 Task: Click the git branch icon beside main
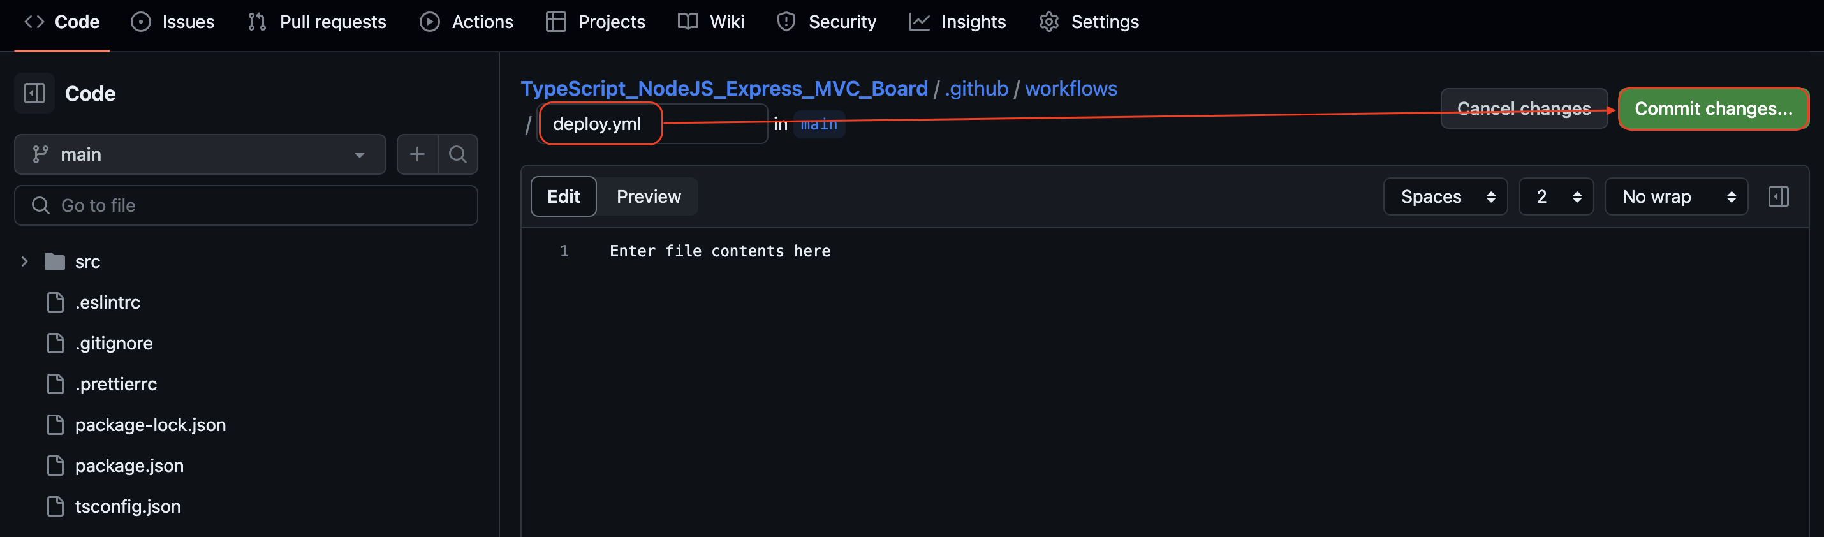40,154
